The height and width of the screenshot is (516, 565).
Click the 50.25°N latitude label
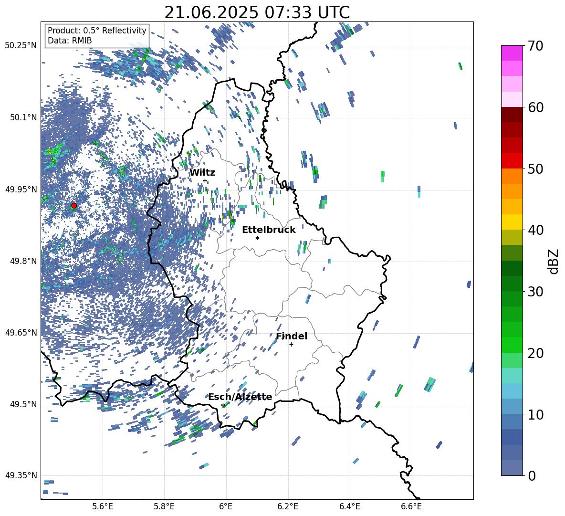coord(21,46)
